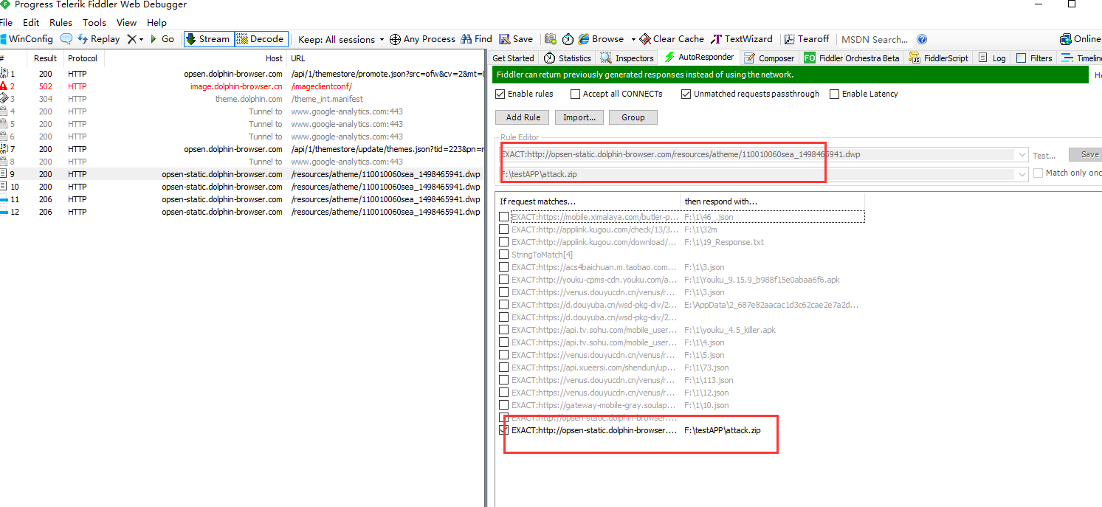Image resolution: width=1102 pixels, height=507 pixels.
Task: Toggle the Enable rules checkbox
Action: coord(500,94)
